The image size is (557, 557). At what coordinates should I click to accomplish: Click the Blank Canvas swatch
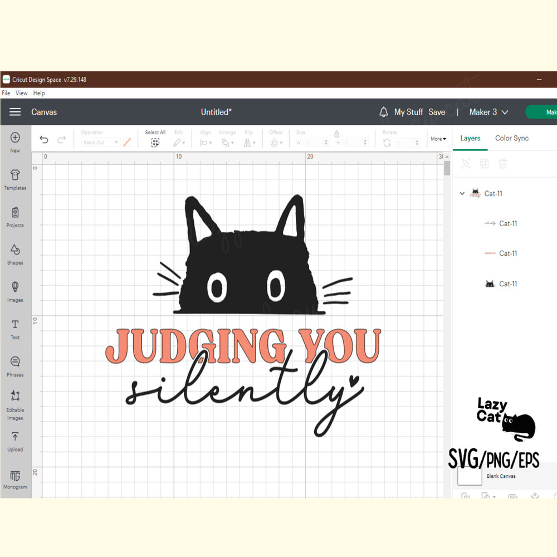click(x=470, y=476)
